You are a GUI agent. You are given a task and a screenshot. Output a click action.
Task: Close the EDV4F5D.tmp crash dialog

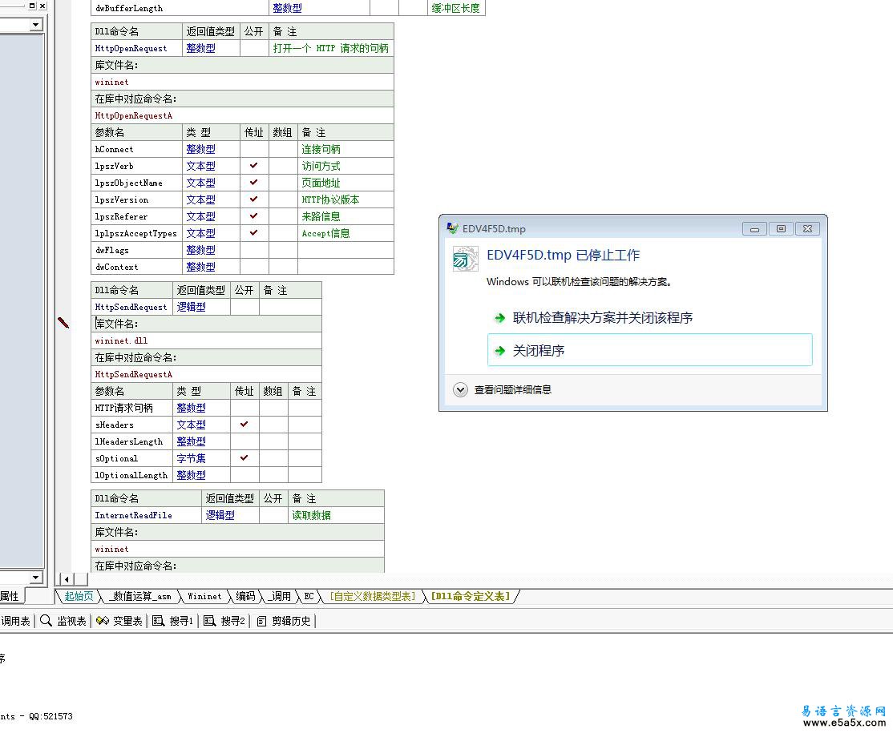807,229
